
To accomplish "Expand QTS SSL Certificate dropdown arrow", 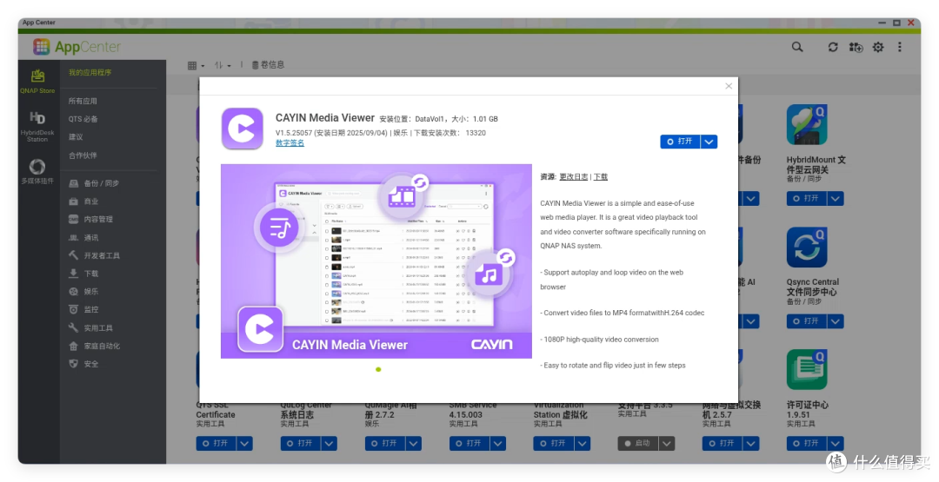I will pyautogui.click(x=244, y=443).
